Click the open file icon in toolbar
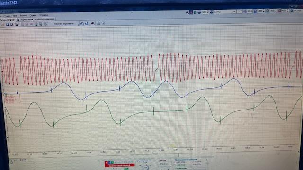 (3, 25)
